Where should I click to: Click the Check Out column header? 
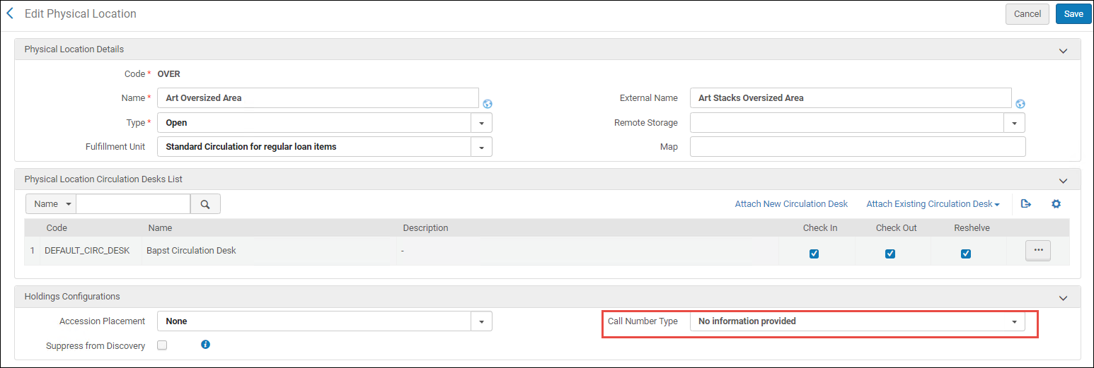pos(897,228)
